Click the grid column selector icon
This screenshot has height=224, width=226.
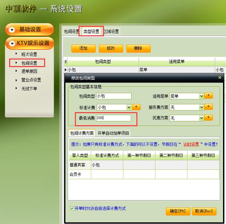(65, 62)
